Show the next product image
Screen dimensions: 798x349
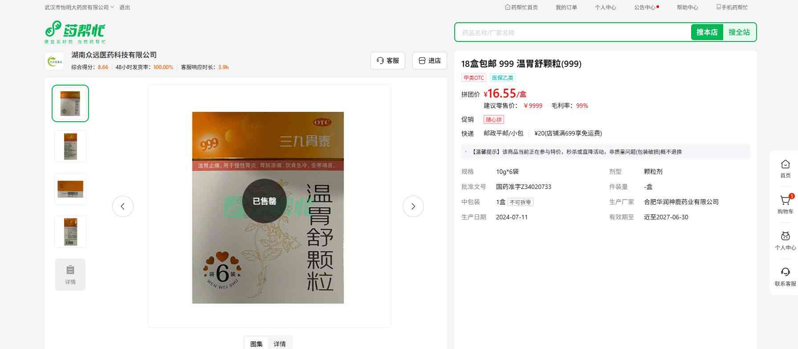413,206
